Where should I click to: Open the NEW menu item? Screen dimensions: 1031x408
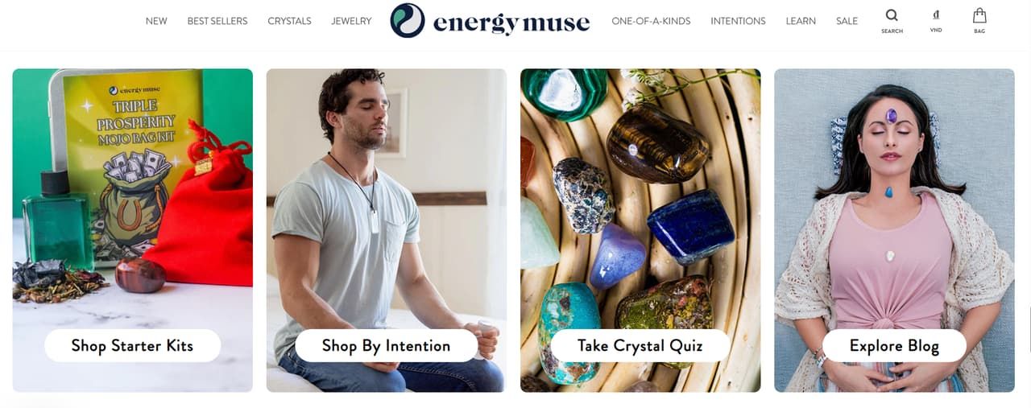[x=156, y=21]
